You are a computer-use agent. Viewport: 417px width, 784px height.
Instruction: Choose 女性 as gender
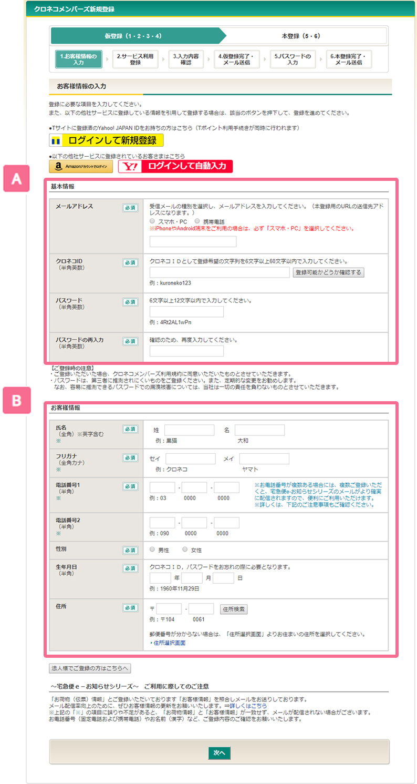pyautogui.click(x=185, y=549)
